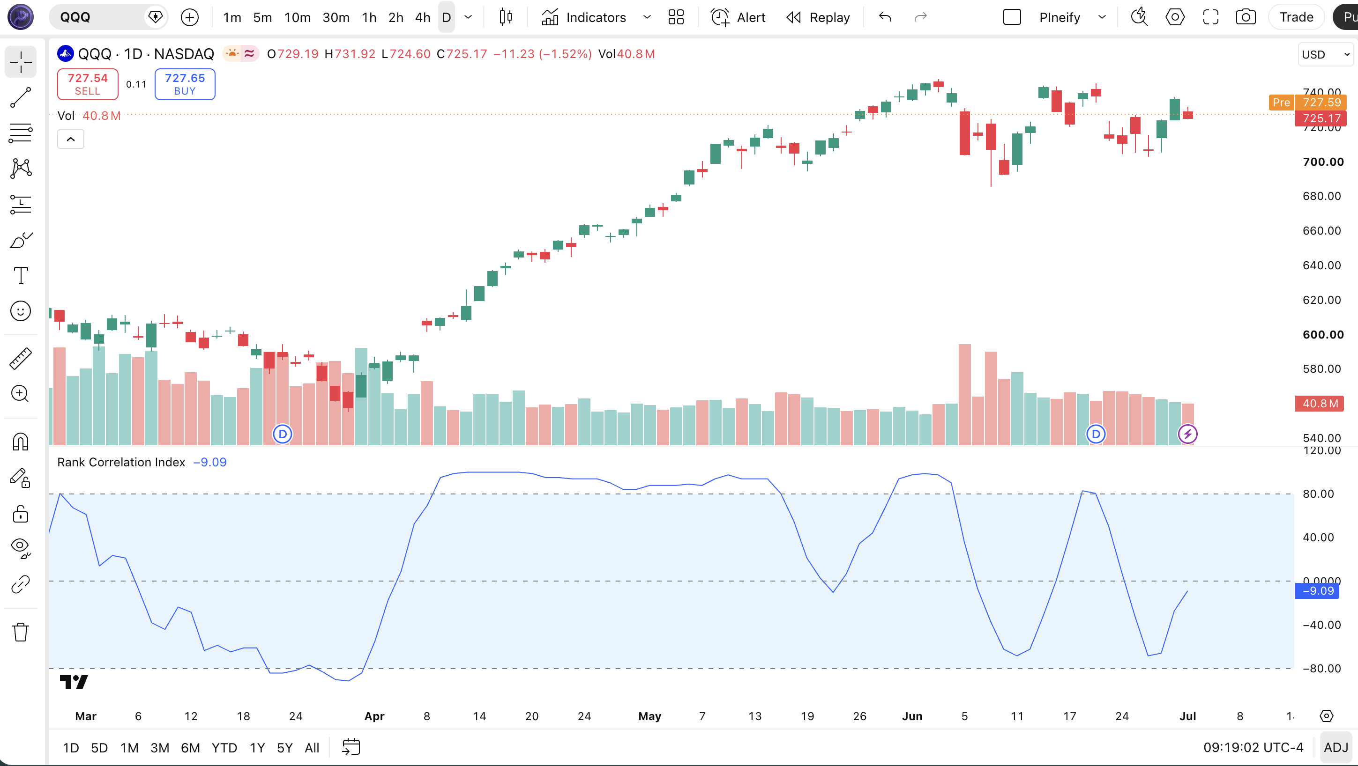
Task: Switch to the 1h timeframe
Action: (369, 17)
